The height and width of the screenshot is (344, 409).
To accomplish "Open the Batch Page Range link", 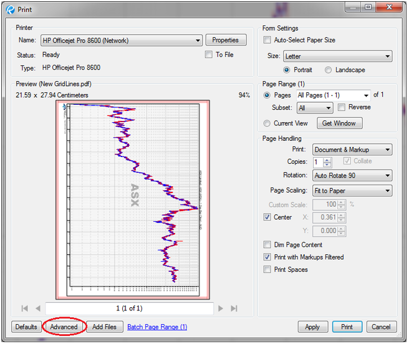I will (156, 327).
